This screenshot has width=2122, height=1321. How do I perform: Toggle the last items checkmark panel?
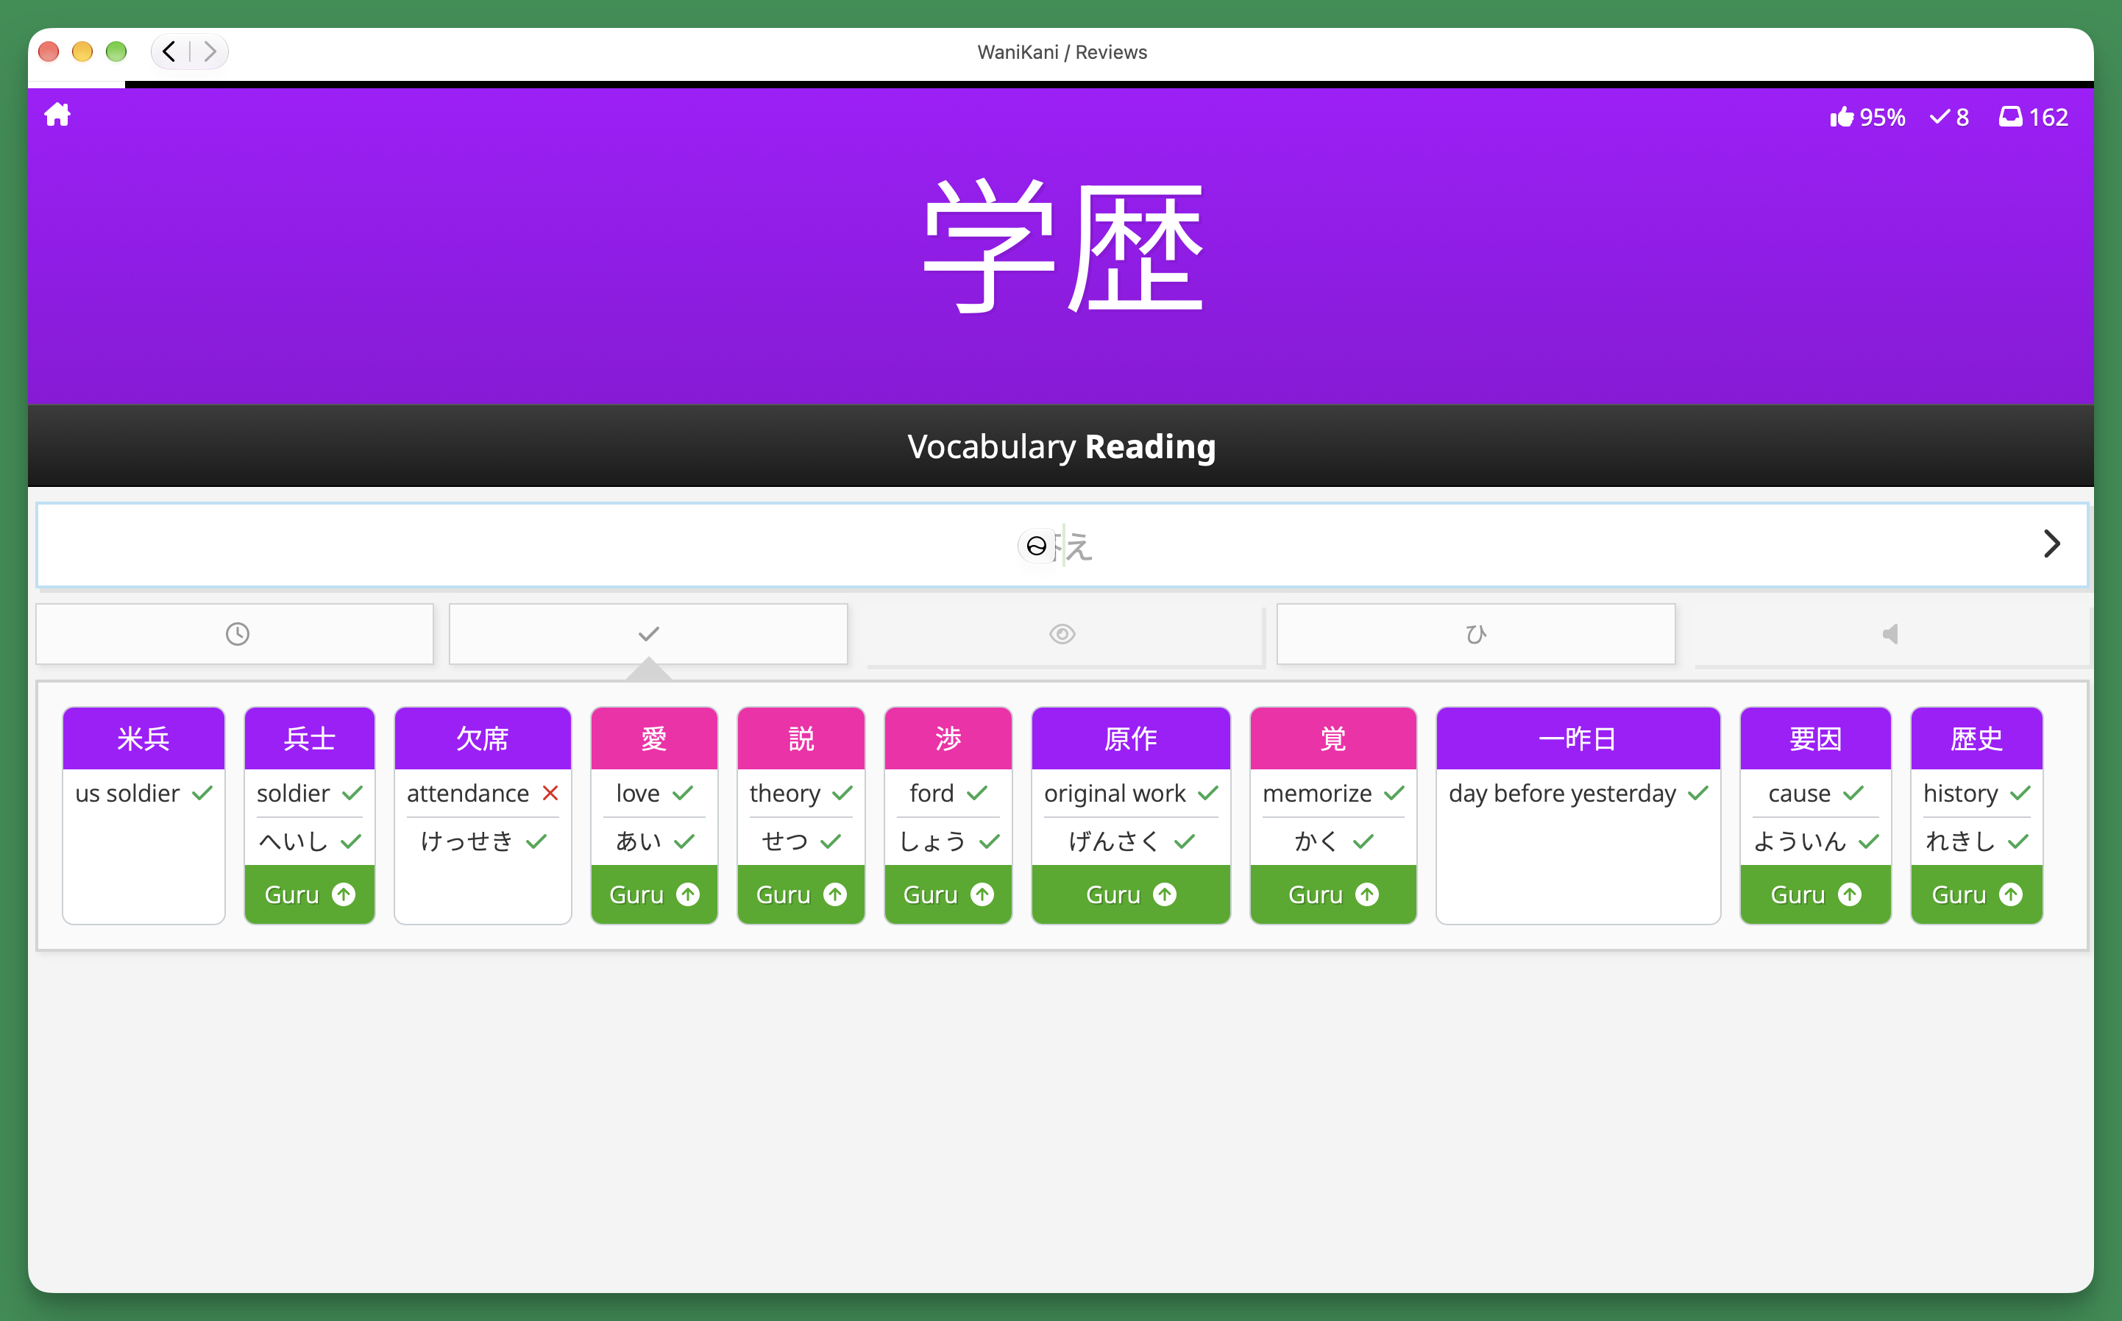tap(647, 633)
